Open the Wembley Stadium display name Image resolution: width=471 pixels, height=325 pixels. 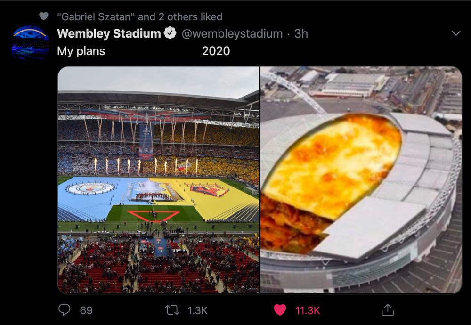pos(109,33)
